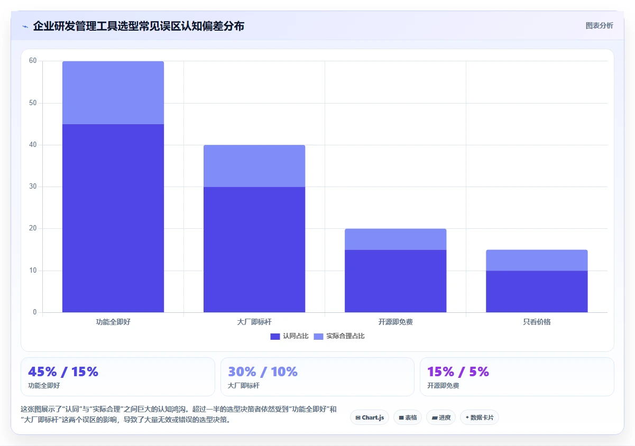Toggle the 实际合理占比 legend item
Image resolution: width=635 pixels, height=446 pixels.
[339, 336]
